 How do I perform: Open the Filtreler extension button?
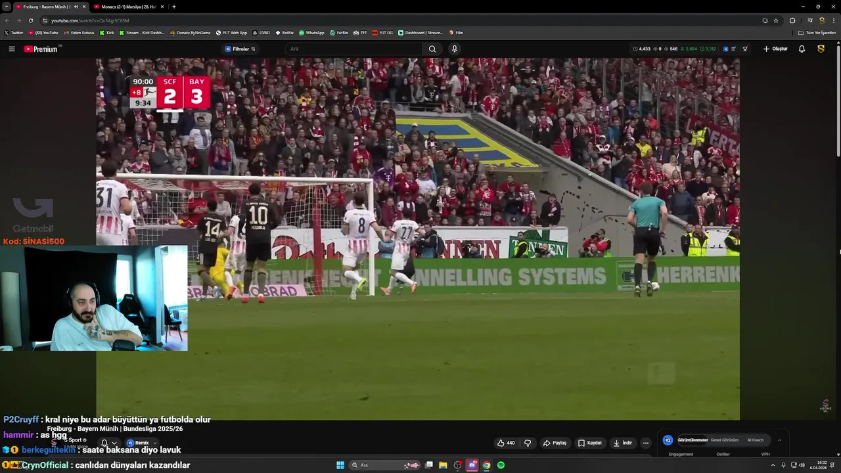240,49
